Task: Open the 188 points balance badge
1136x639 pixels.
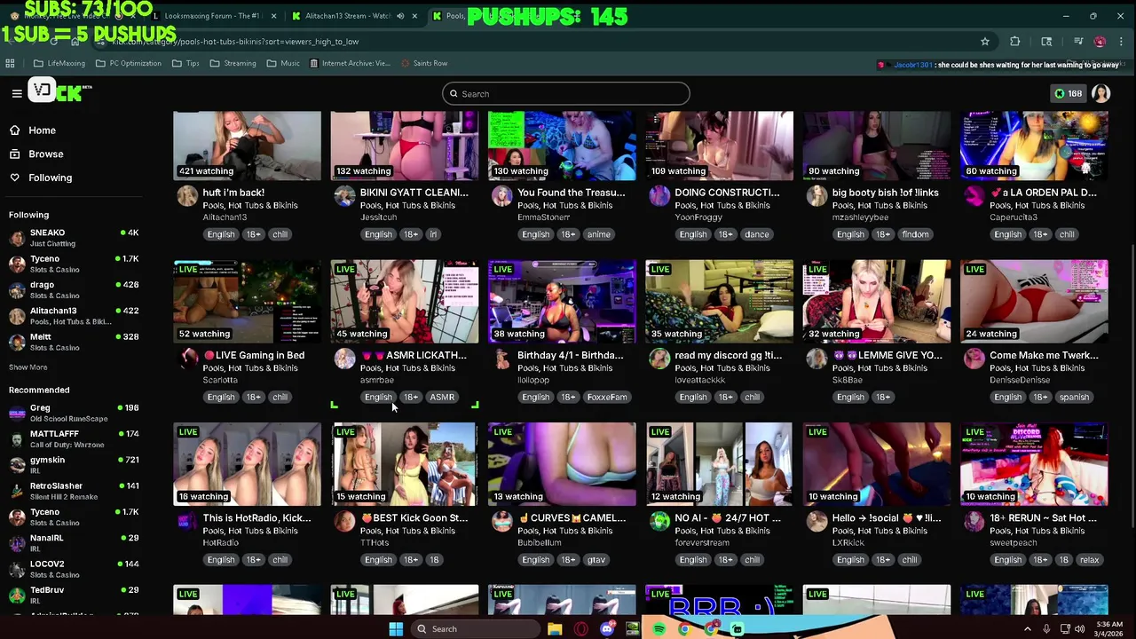Action: pyautogui.click(x=1068, y=94)
